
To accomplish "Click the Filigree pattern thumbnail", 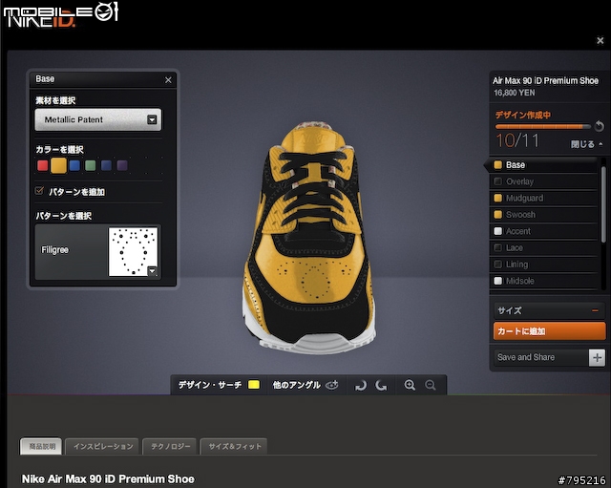I will coord(134,252).
